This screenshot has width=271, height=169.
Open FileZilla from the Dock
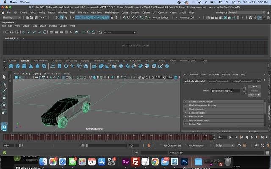tap(135, 161)
